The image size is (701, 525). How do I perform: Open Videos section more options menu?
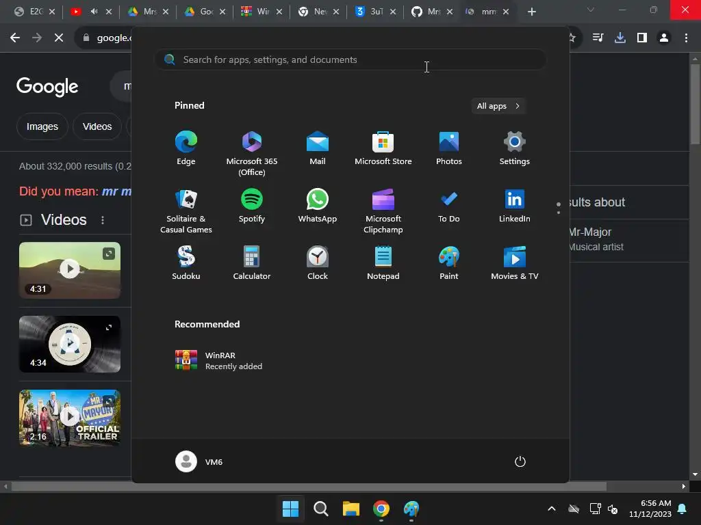pyautogui.click(x=103, y=220)
